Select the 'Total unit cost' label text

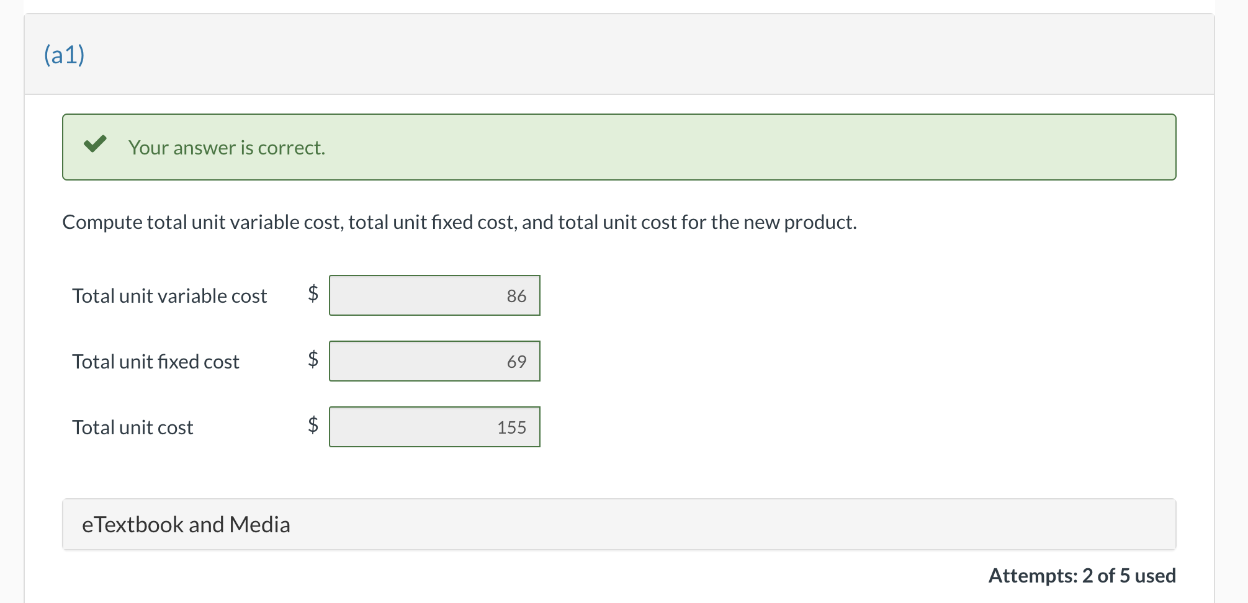point(132,427)
